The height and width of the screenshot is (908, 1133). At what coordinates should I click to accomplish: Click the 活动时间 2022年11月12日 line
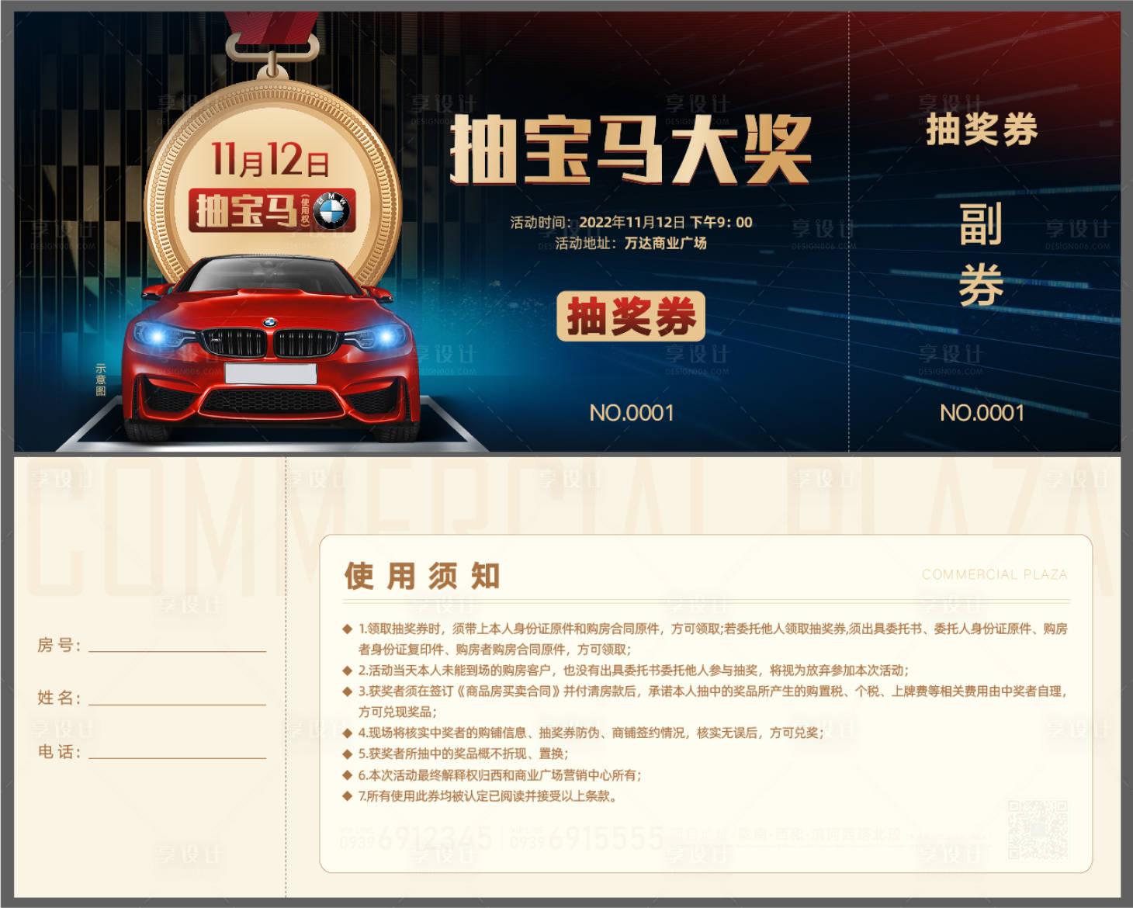pos(631,222)
